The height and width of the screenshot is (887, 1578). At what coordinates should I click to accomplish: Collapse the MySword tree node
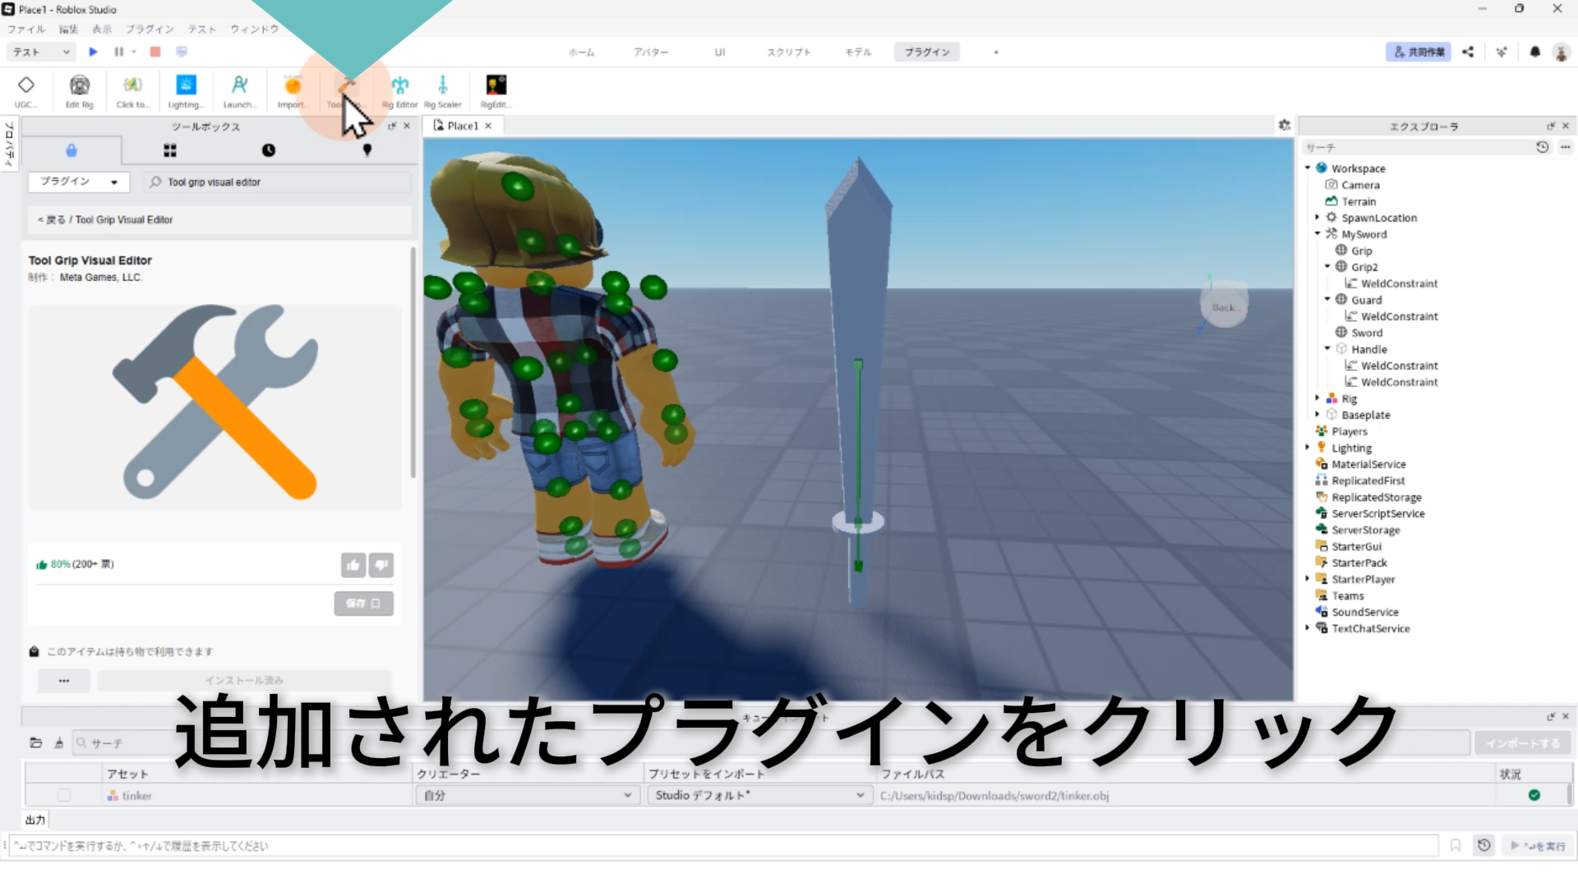point(1317,234)
